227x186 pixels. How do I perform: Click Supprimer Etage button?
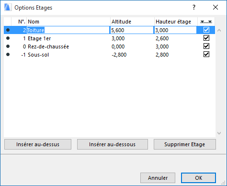pyautogui.click(x=185, y=144)
